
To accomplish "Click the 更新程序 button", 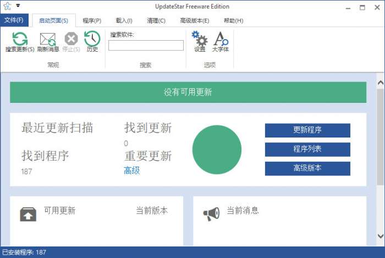I will [x=307, y=130].
